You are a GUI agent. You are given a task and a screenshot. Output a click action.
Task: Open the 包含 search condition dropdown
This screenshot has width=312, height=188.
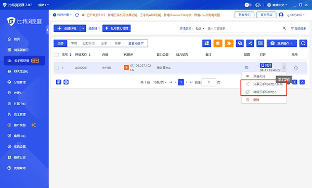click(200, 29)
